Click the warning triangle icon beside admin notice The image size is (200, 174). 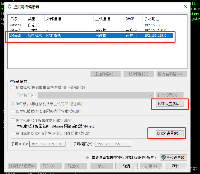pos(87,158)
